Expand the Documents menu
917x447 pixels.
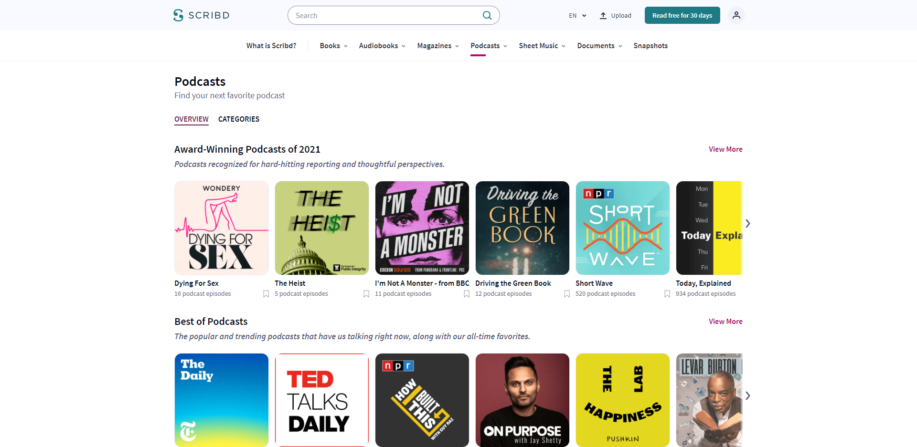pyautogui.click(x=599, y=46)
